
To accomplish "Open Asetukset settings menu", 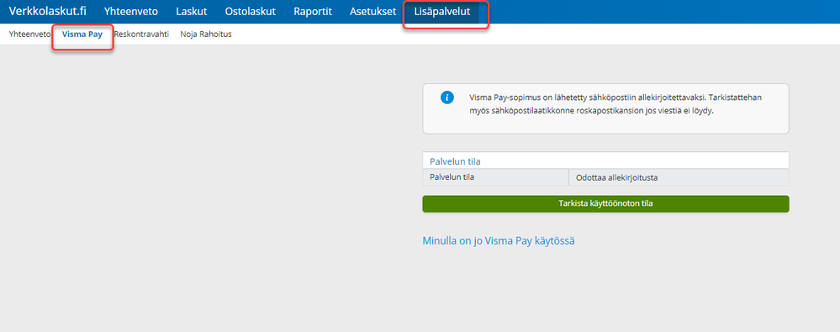I will pyautogui.click(x=372, y=11).
